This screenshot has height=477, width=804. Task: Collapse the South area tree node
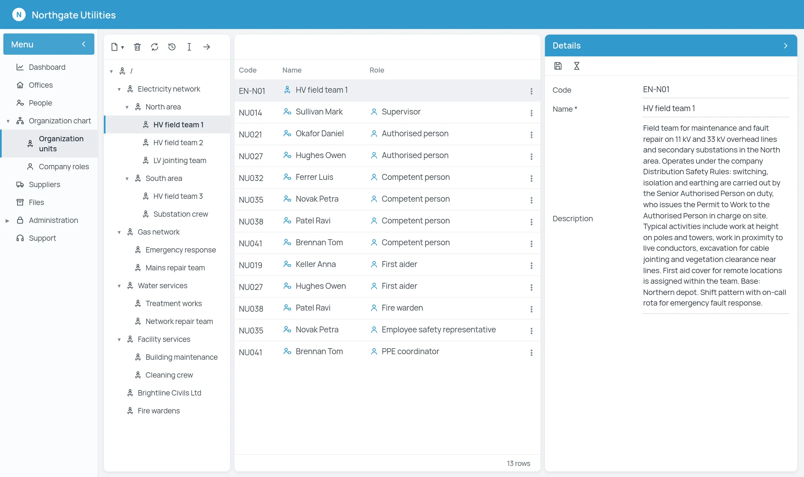click(x=127, y=179)
